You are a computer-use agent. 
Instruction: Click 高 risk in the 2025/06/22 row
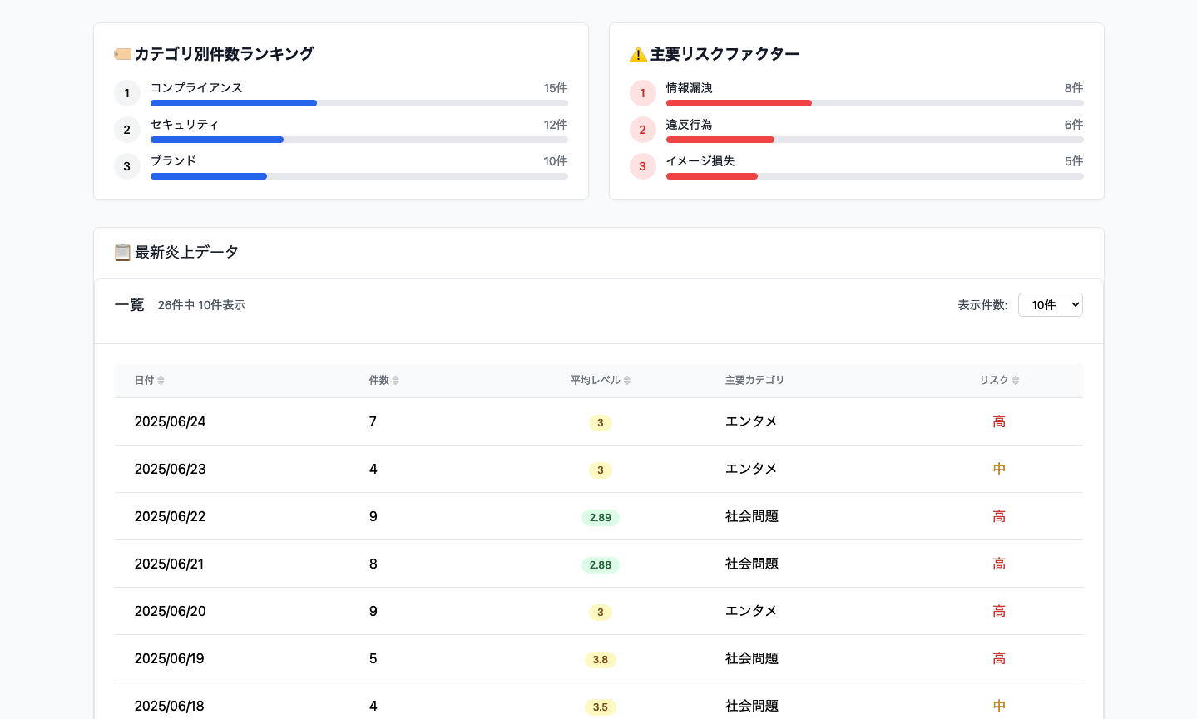pyautogui.click(x=999, y=516)
